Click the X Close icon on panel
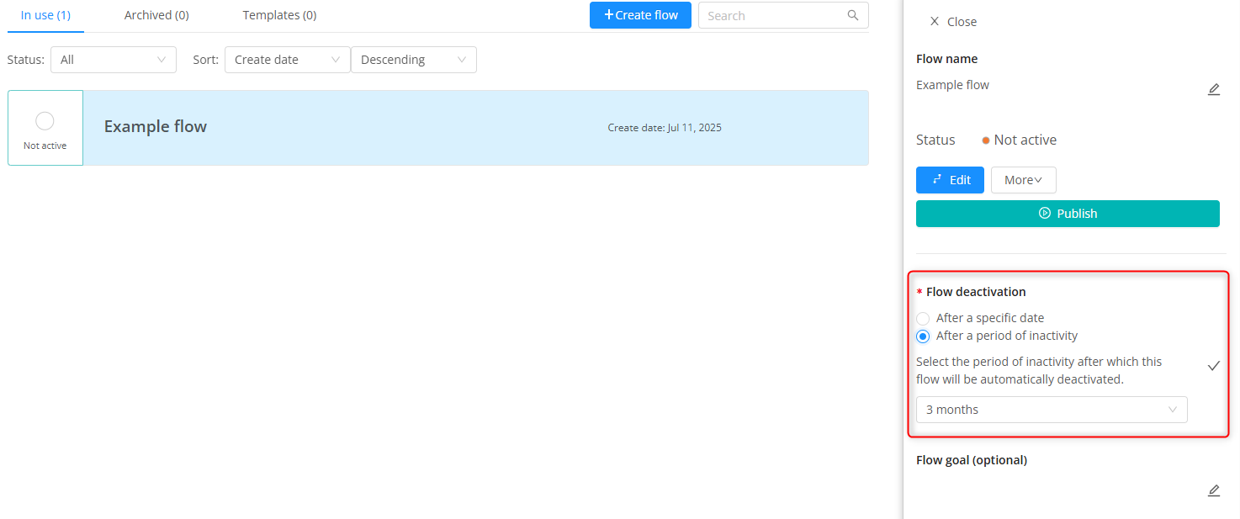Image resolution: width=1240 pixels, height=519 pixels. click(x=934, y=22)
